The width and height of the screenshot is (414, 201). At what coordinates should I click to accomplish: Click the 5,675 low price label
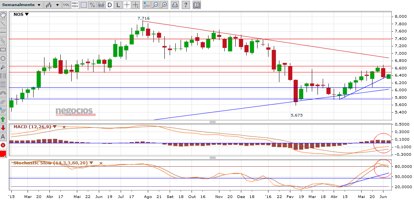point(297,115)
